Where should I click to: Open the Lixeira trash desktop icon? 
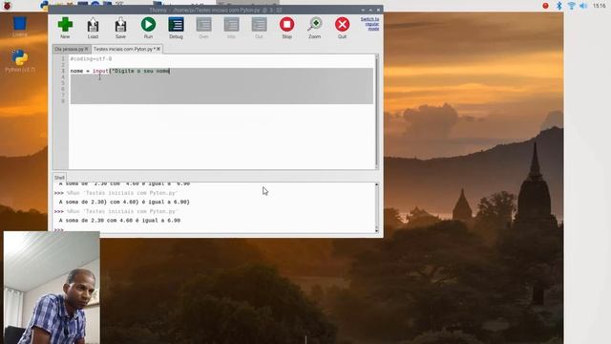[x=19, y=27]
